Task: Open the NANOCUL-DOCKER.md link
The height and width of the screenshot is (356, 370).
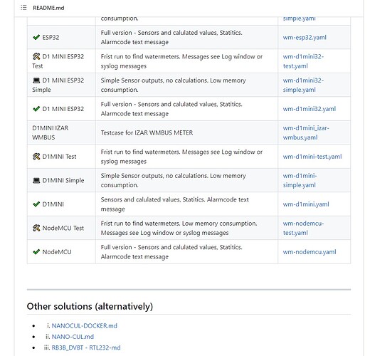Action: coord(84,325)
